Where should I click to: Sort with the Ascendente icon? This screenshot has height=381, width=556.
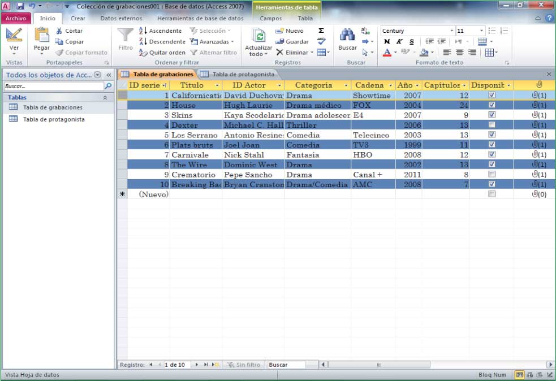(143, 31)
